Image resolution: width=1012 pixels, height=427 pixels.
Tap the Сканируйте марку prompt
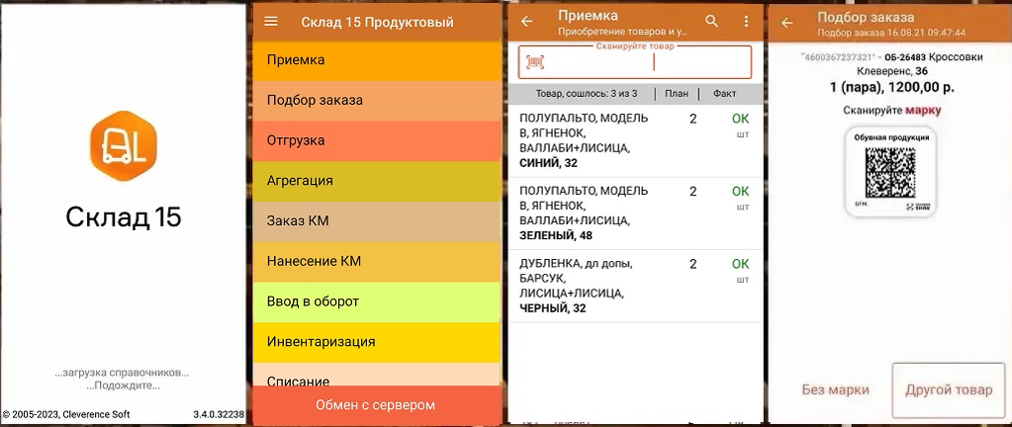892,111
